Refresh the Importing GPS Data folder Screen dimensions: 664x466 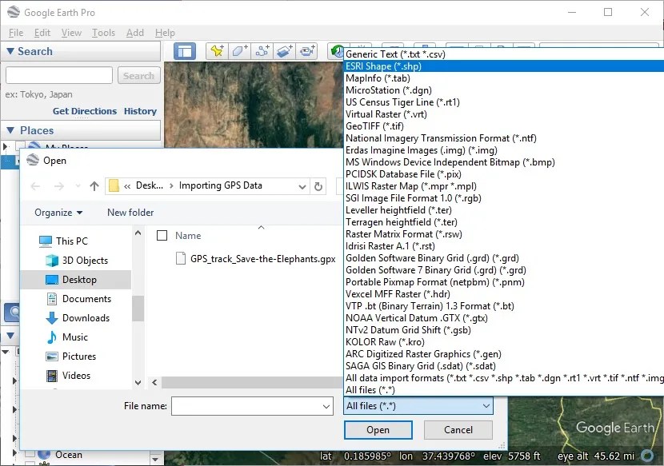click(x=318, y=186)
